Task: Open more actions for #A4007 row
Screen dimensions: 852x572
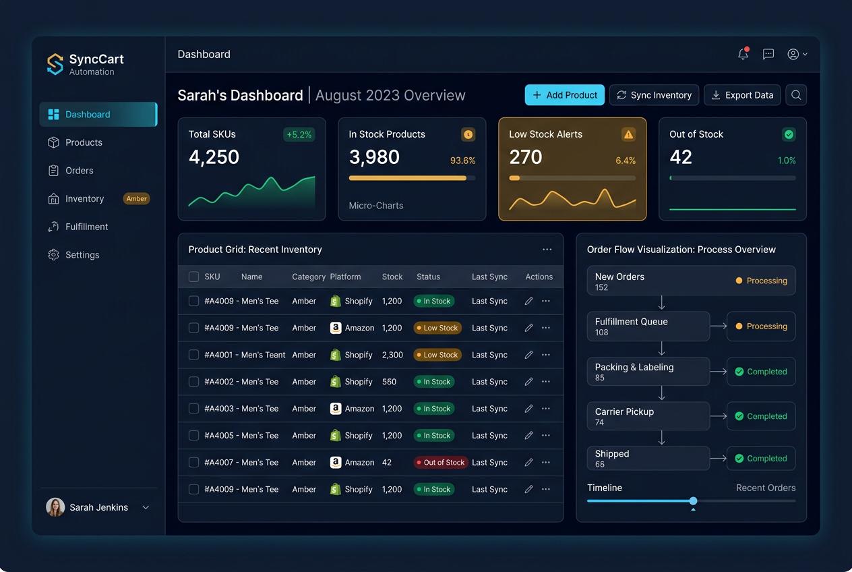Action: pyautogui.click(x=546, y=463)
